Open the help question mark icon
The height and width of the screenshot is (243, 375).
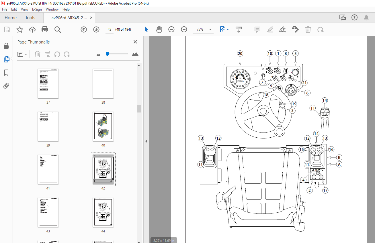pos(355,18)
